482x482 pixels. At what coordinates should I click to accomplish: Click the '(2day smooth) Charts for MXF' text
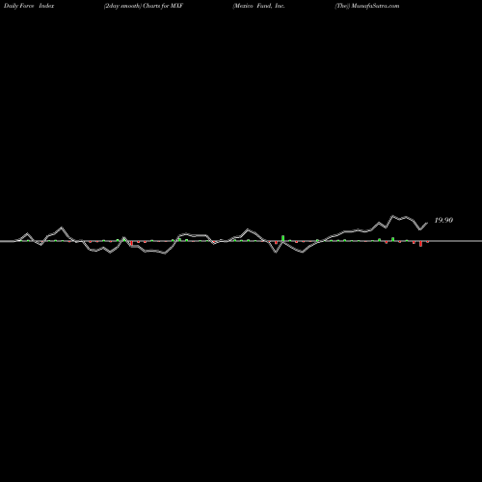click(144, 6)
